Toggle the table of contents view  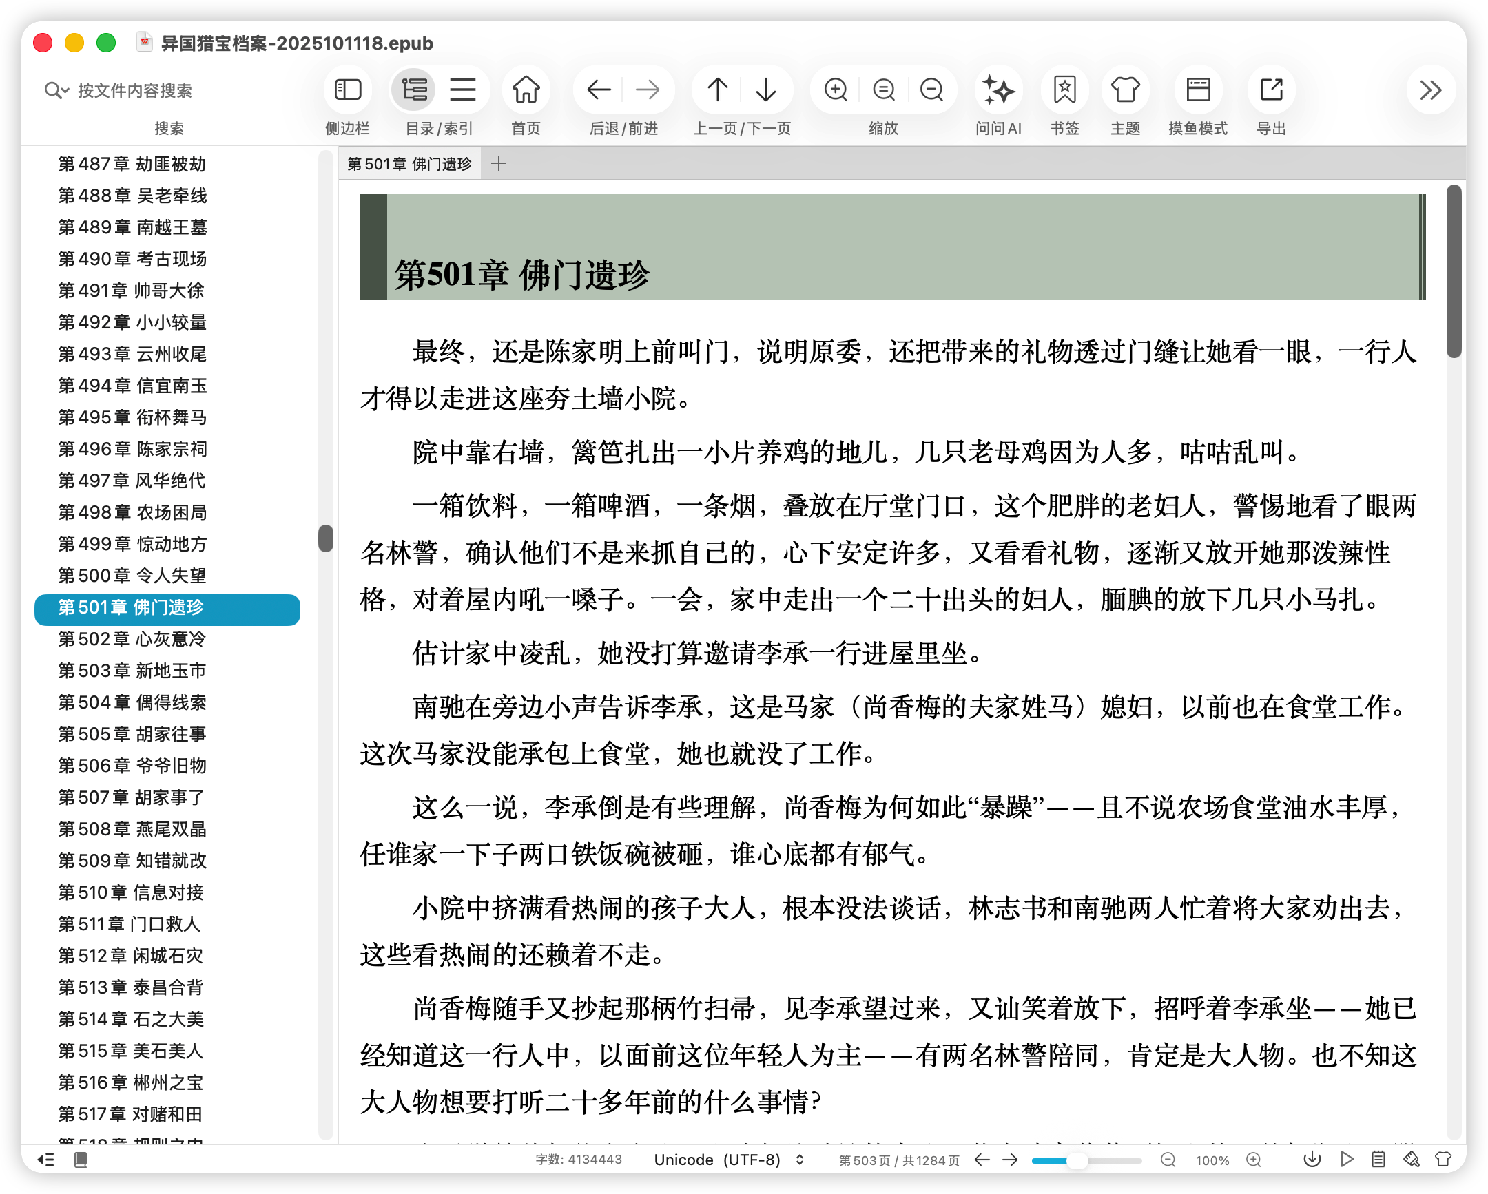coord(413,90)
